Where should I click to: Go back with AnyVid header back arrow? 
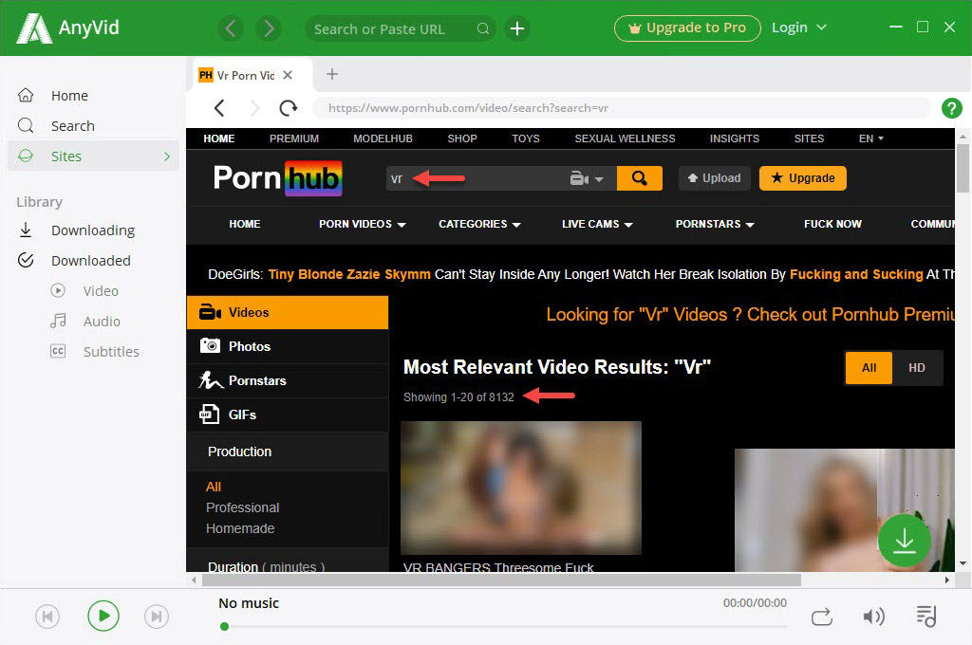coord(230,28)
